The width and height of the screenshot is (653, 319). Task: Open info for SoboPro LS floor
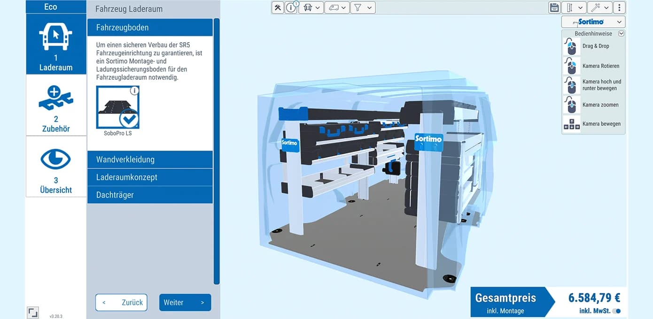(134, 90)
